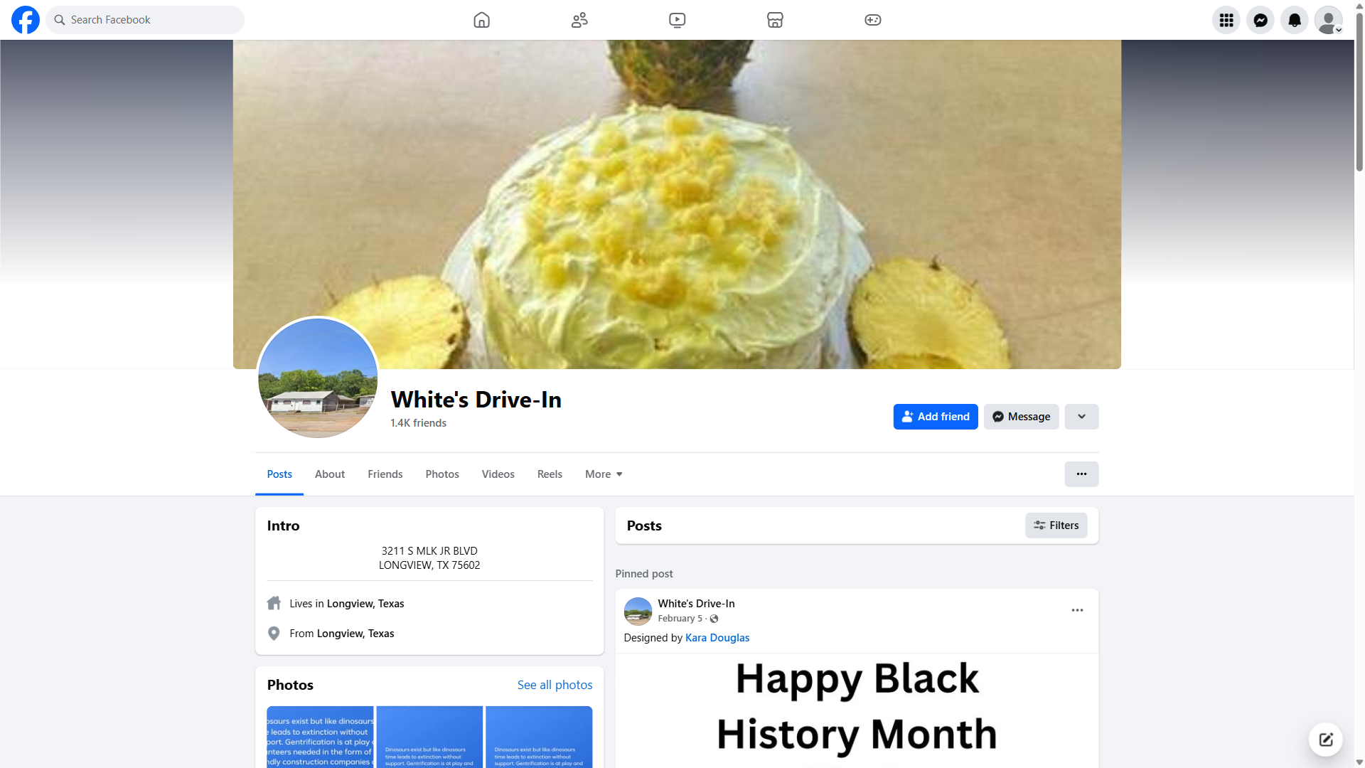Click the Search Facebook field
The image size is (1365, 768).
coord(145,20)
